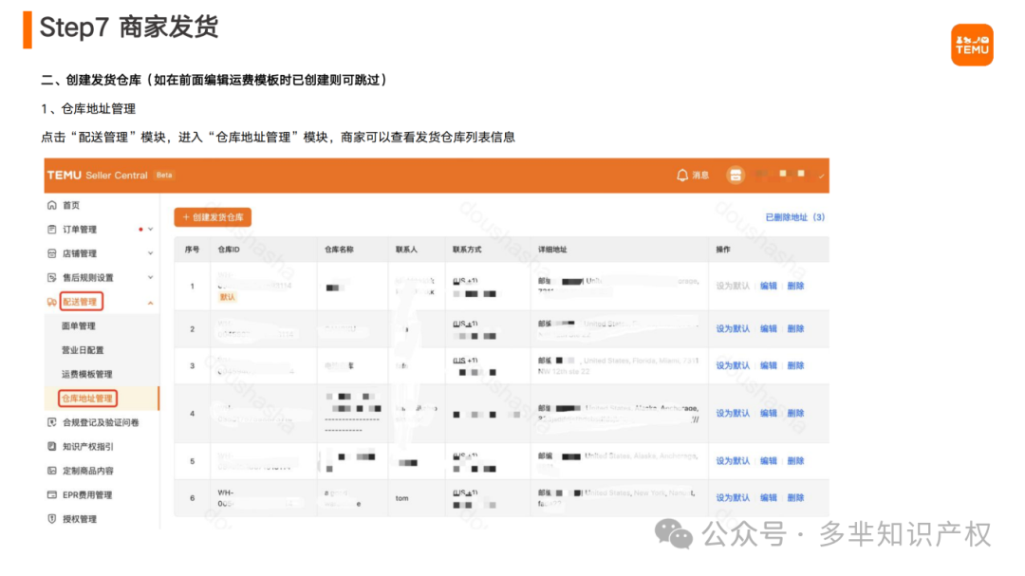Click the 默认 tag in row 1
The image size is (1025, 576).
point(227,297)
